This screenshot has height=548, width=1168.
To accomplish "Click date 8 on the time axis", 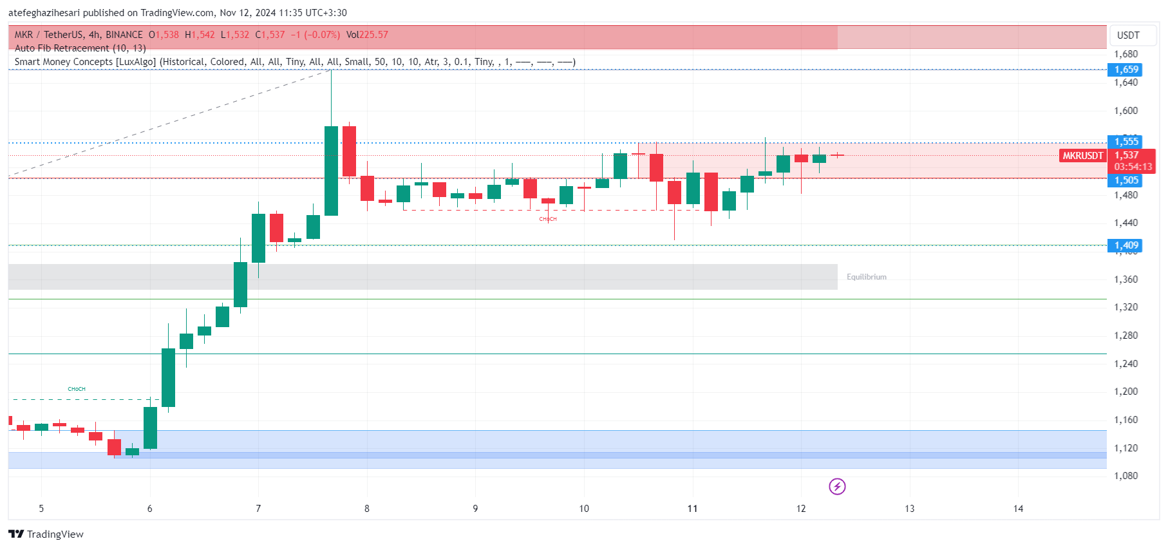I will (x=367, y=509).
